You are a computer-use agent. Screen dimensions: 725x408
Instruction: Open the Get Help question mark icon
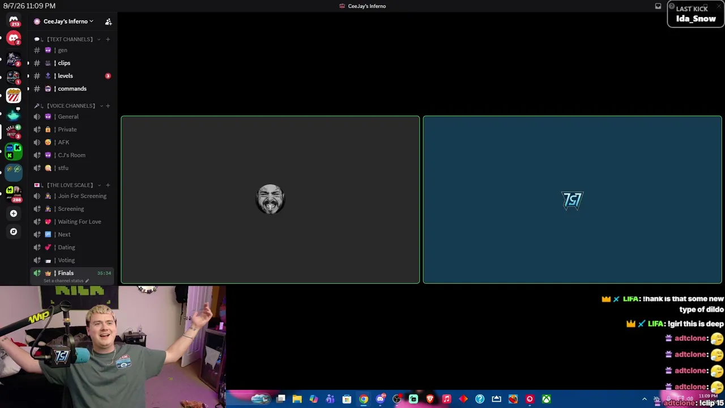click(x=480, y=399)
